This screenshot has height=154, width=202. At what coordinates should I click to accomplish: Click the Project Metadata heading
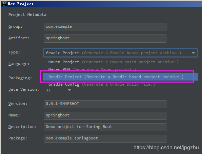(27, 15)
